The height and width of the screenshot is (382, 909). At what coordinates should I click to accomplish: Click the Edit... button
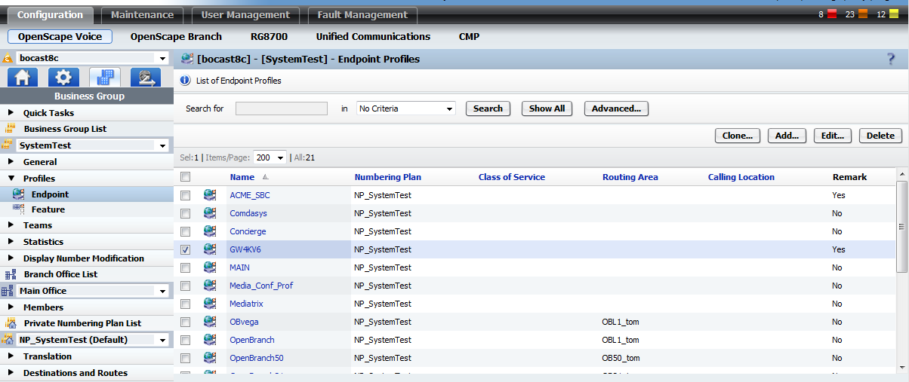click(833, 136)
